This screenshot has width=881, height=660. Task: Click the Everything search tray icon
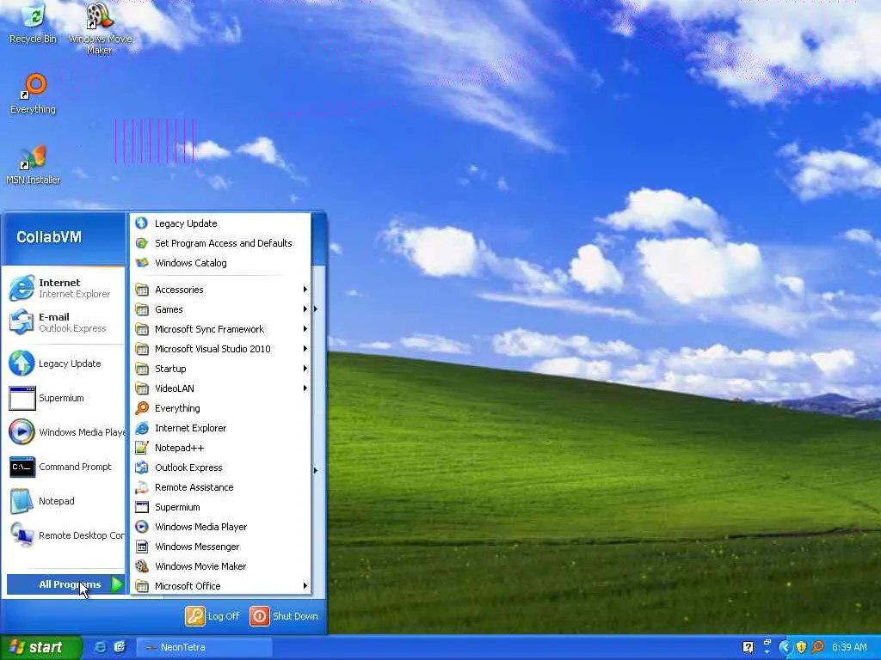click(x=817, y=647)
